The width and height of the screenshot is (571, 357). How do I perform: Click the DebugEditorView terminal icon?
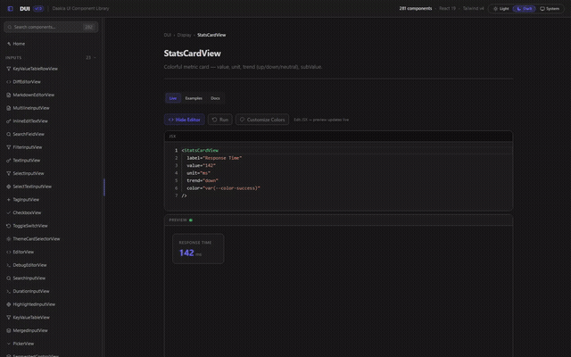click(9, 266)
